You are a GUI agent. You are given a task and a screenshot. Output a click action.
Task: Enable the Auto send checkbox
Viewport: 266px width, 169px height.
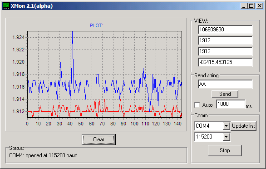197,105
